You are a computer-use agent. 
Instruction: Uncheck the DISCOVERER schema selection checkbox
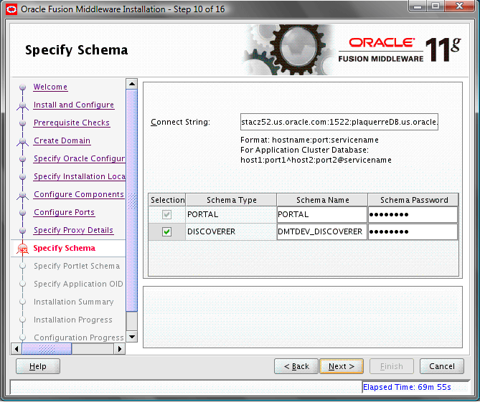click(167, 231)
